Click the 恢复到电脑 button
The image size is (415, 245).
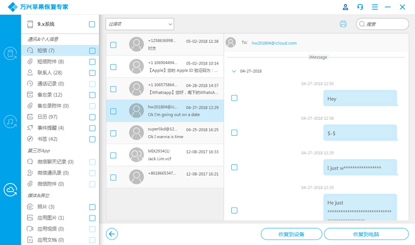366,234
